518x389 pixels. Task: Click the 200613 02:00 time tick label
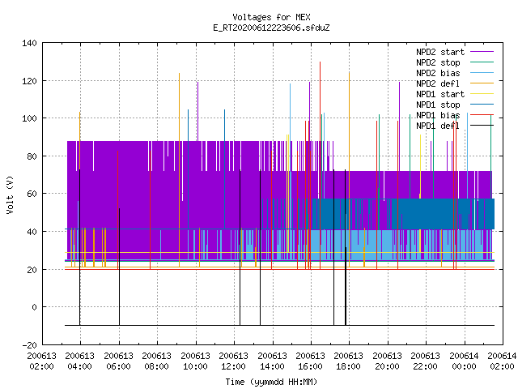click(41, 361)
